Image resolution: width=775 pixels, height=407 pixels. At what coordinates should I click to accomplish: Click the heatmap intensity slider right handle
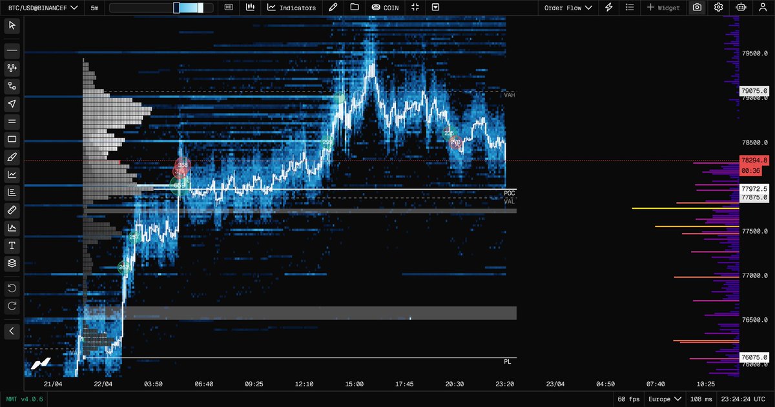[201, 8]
